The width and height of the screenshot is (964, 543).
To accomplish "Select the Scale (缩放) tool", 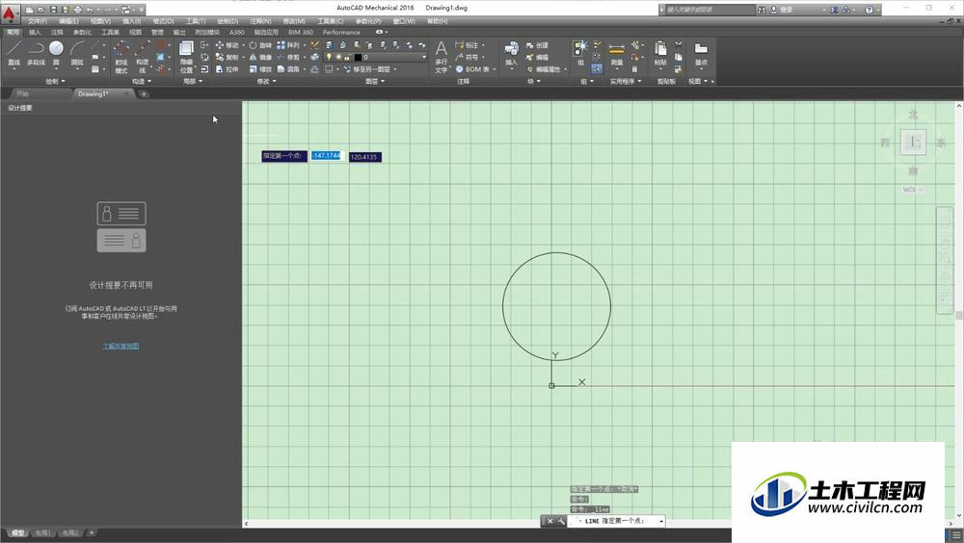I will click(260, 69).
